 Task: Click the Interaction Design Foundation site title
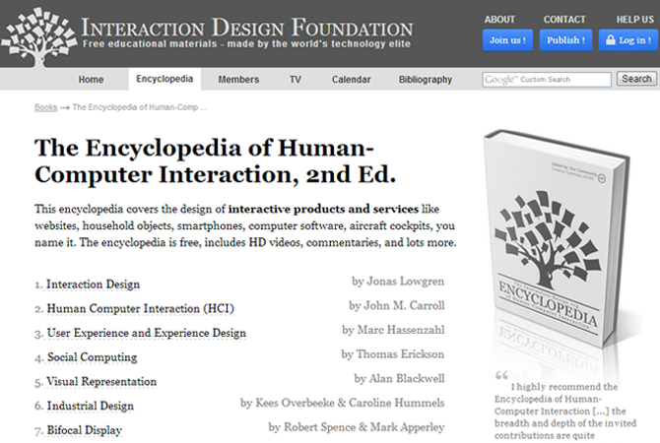[247, 28]
